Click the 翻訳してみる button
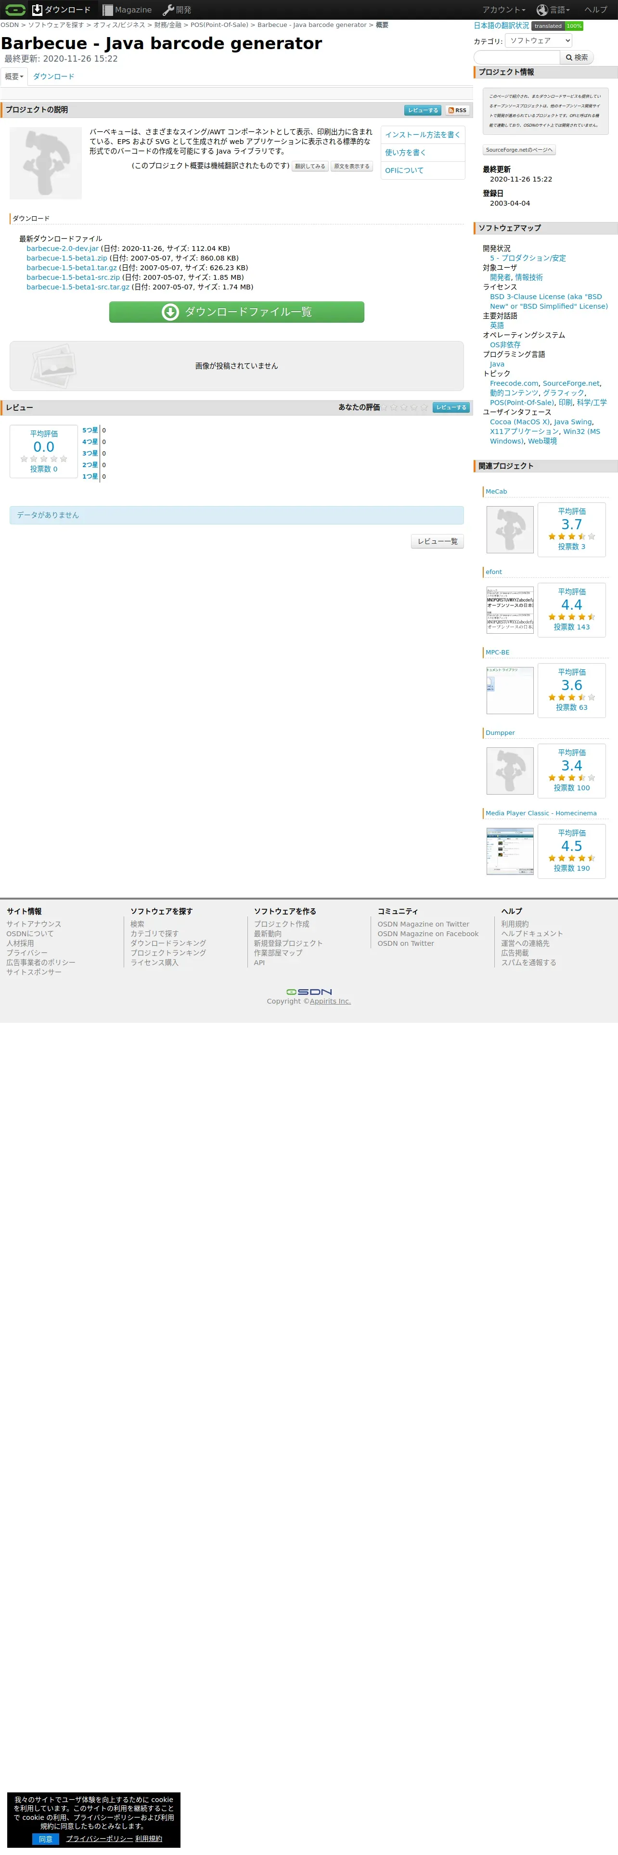This screenshot has height=1855, width=618. (x=310, y=166)
